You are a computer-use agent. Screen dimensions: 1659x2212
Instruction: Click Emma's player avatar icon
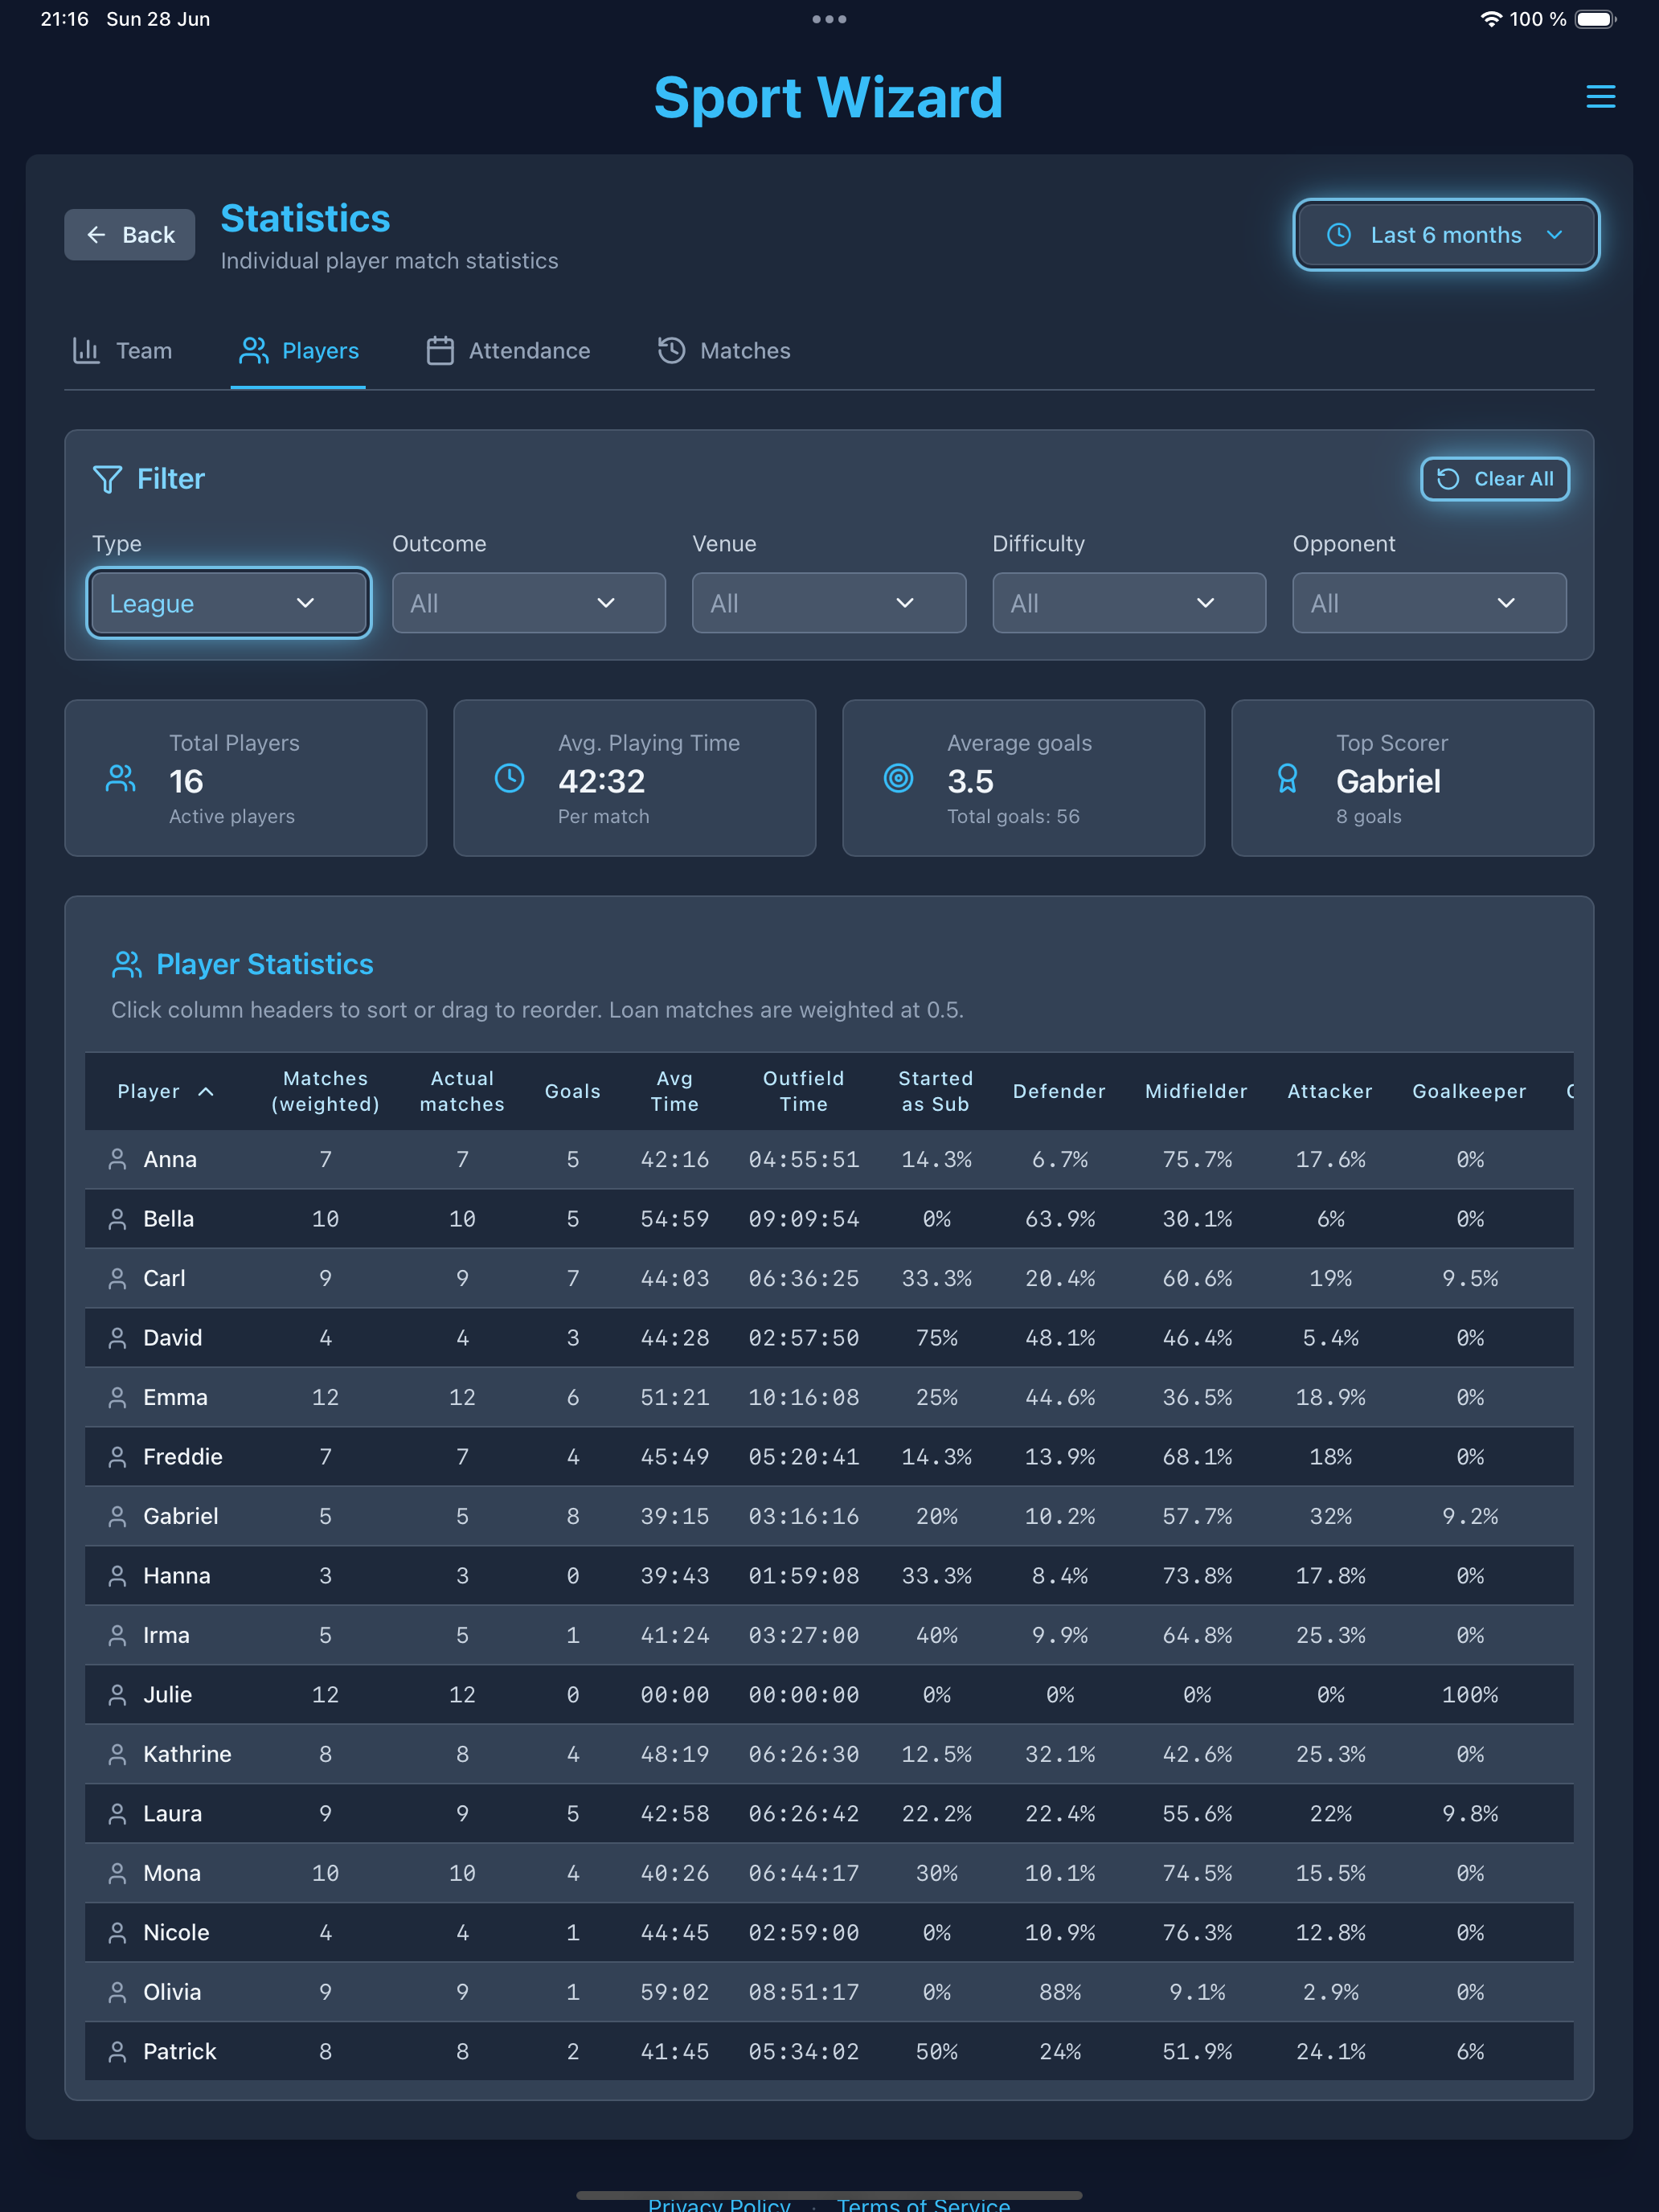coord(117,1397)
